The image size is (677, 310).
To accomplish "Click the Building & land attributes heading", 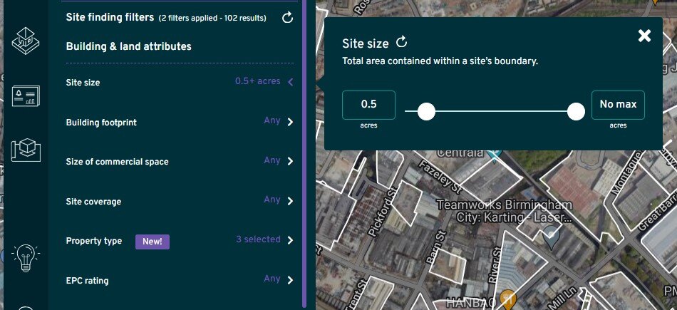I will click(x=129, y=46).
